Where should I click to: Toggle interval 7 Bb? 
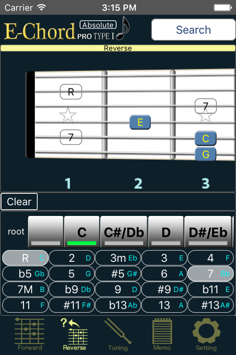tap(211, 274)
